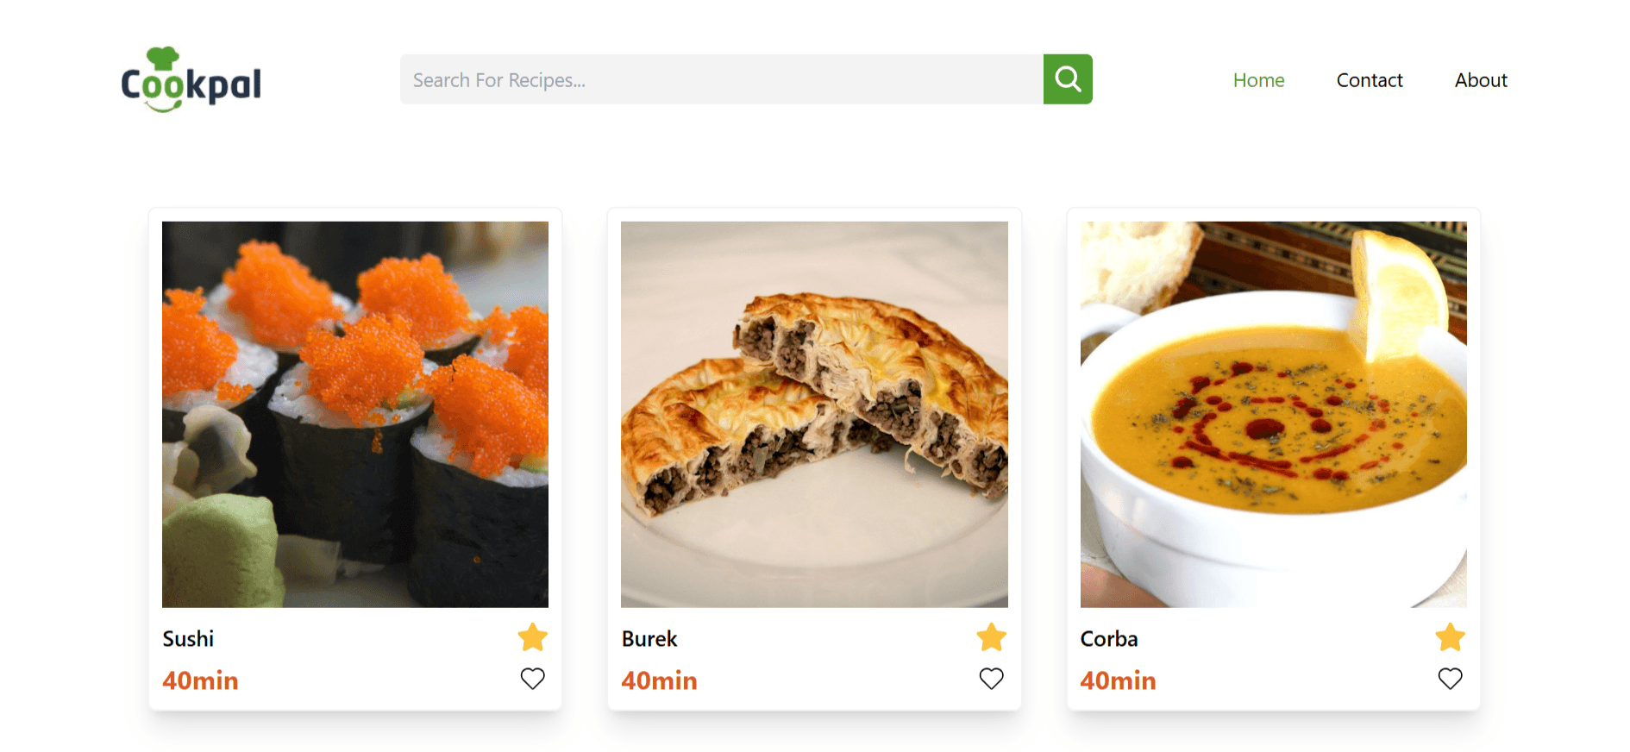The image size is (1630, 752).
Task: Click the green search magnifier icon
Action: click(x=1068, y=78)
